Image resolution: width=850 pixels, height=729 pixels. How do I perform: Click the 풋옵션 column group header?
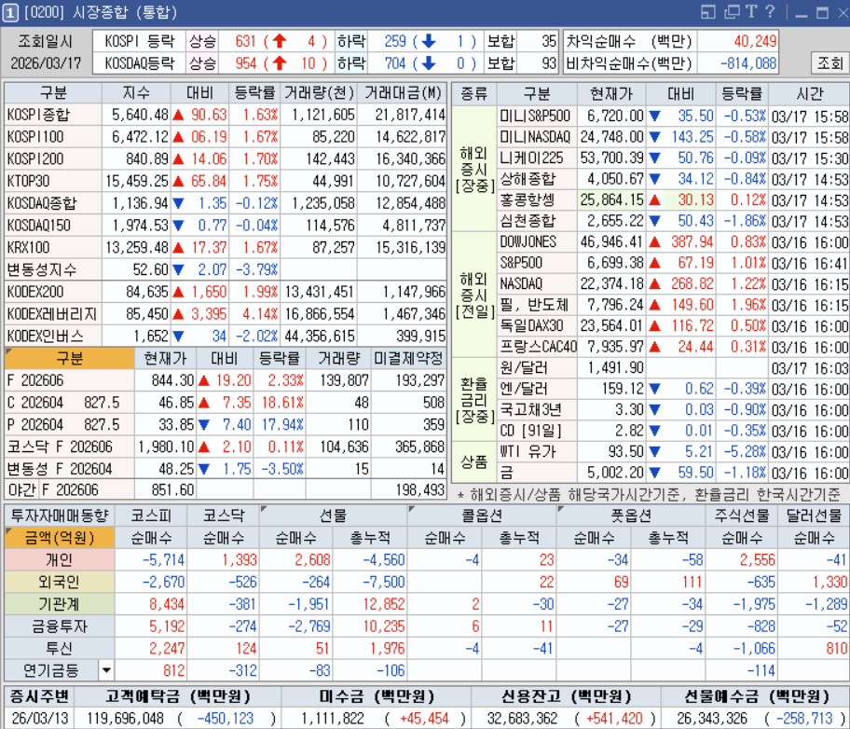[x=631, y=516]
